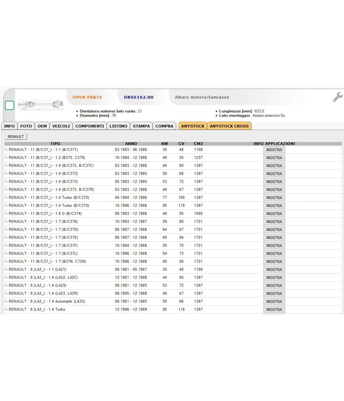Click the RENAULT brand filter button
This screenshot has height=401, width=344.
click(x=16, y=137)
